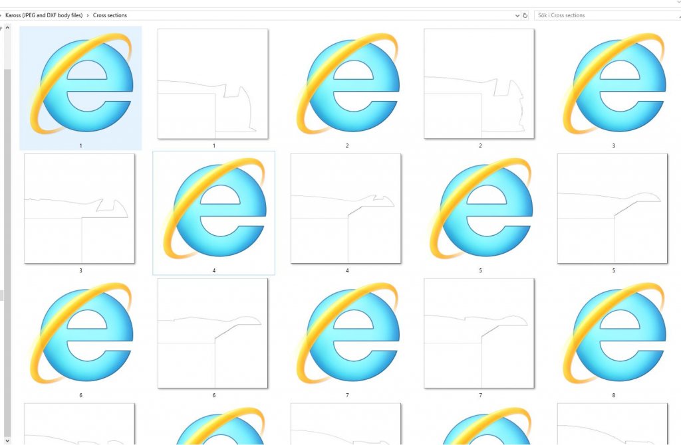This screenshot has height=445, width=681.
Task: Click the scrollbar up arrow
Action: pyautogui.click(x=7, y=28)
